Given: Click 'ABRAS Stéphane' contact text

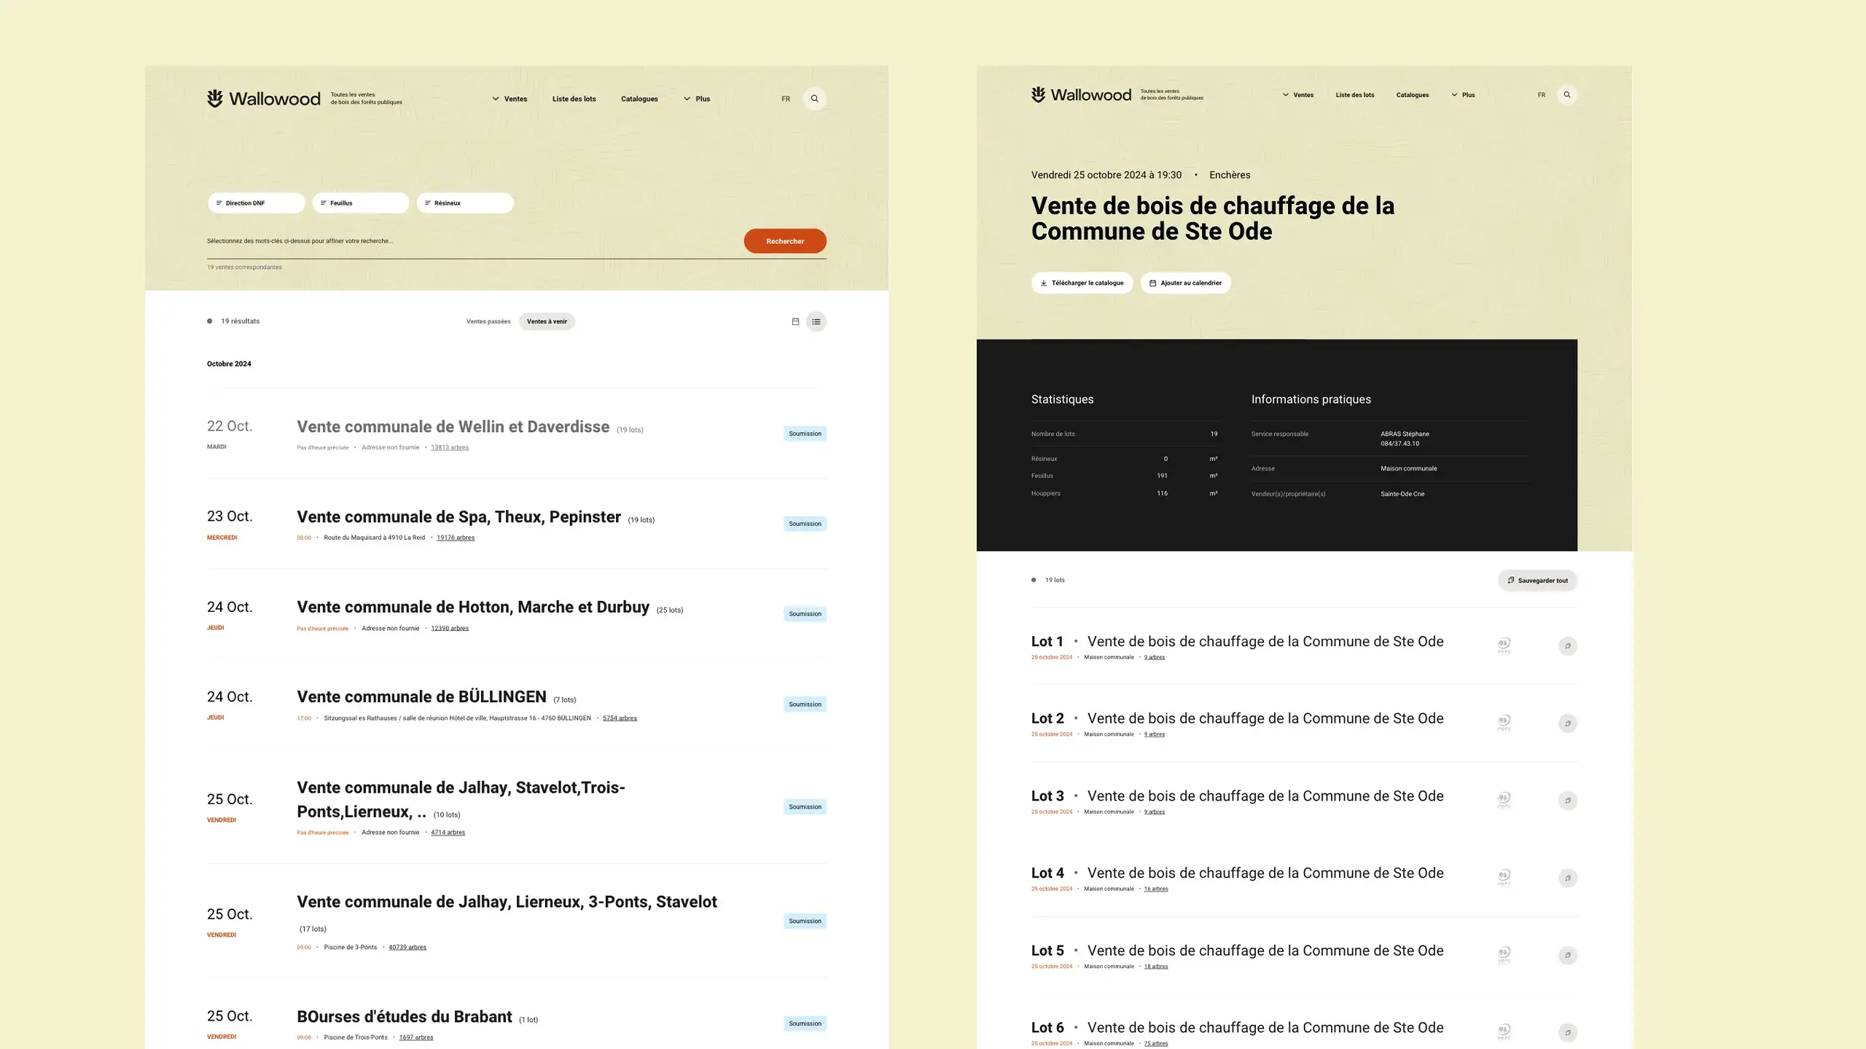Looking at the screenshot, I should (x=1405, y=434).
